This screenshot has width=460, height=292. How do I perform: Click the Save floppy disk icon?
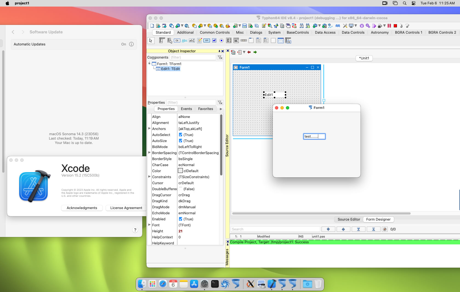pyautogui.click(x=244, y=26)
